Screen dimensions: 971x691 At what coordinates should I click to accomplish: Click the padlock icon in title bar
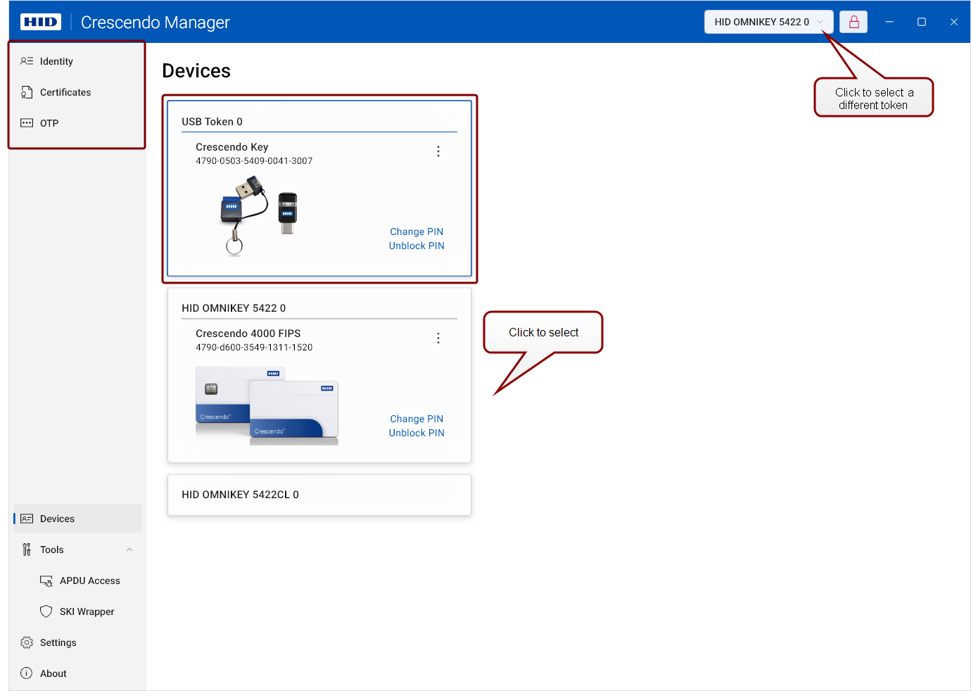[x=853, y=22]
